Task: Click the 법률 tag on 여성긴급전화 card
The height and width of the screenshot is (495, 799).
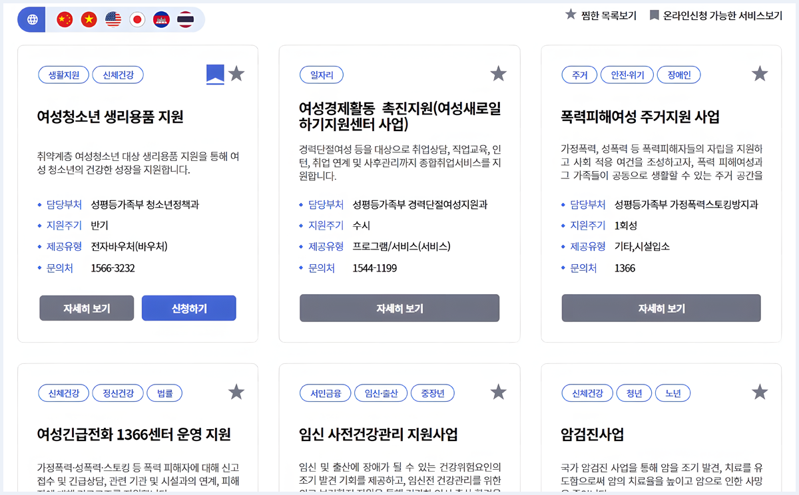Action: [164, 393]
